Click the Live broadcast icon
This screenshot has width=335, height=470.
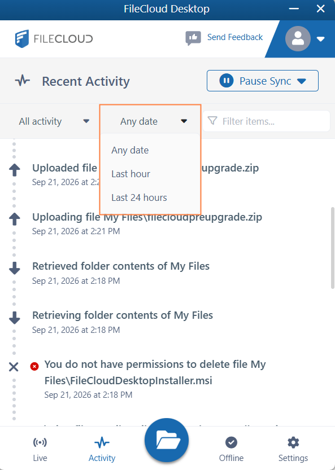tap(40, 442)
